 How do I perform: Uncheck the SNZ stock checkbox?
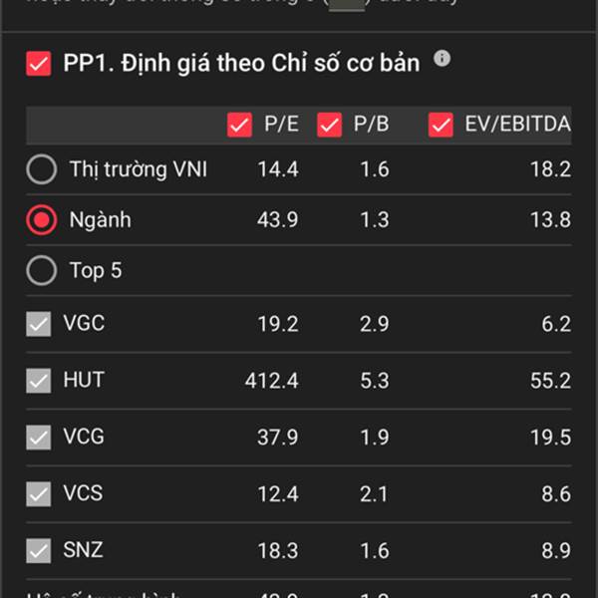pos(39,551)
